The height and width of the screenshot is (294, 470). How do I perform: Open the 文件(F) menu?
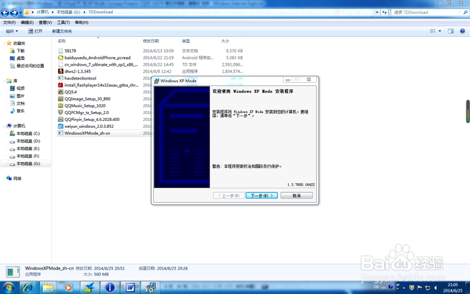pyautogui.click(x=9, y=23)
